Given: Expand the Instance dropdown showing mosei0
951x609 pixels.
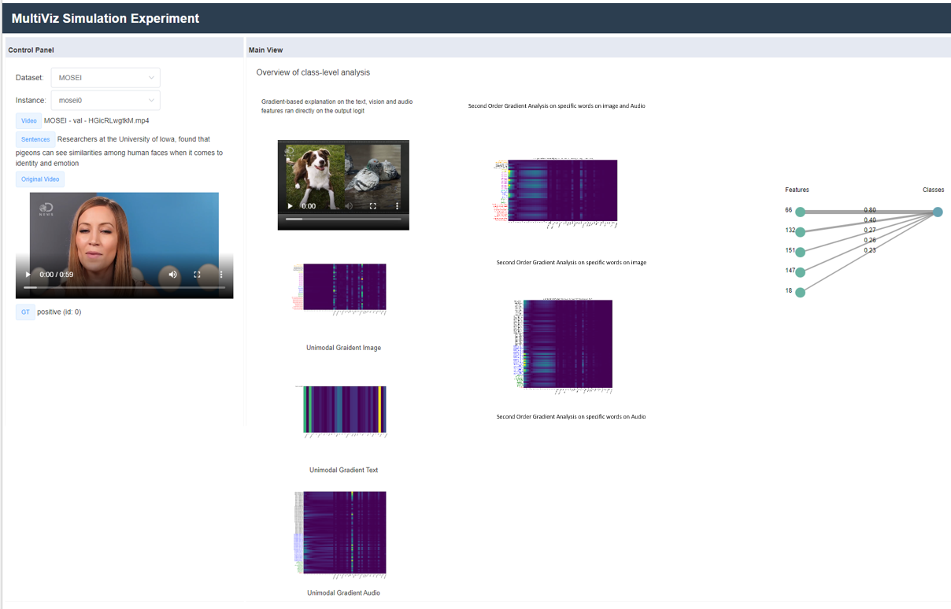Looking at the screenshot, I should click(x=105, y=101).
